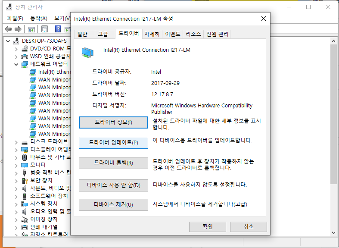The height and width of the screenshot is (248, 339).
Task: Click the forward arrow in Device Manager toolbar
Action: [18, 29]
